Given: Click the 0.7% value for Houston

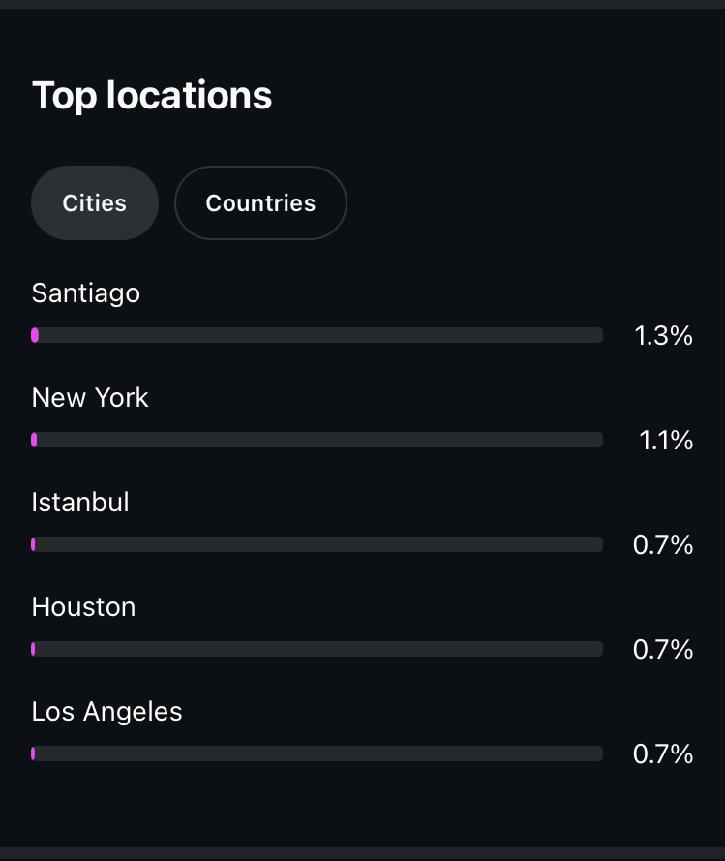Looking at the screenshot, I should 662,650.
